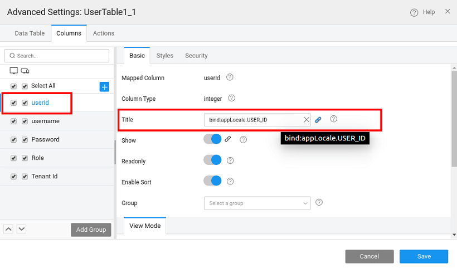Image resolution: width=457 pixels, height=273 pixels.
Task: Switch to the Data Table tab
Action: click(30, 33)
